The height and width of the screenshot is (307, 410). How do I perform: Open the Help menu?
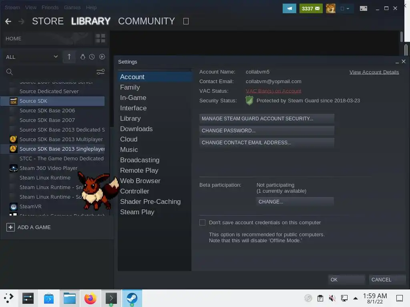[x=91, y=8]
